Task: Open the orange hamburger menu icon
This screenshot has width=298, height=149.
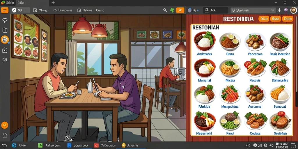Action: coord(5,10)
